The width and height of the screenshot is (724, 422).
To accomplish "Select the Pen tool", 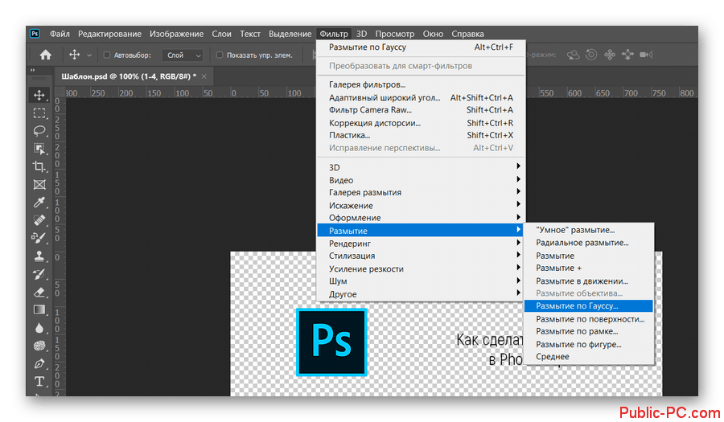I will pos(39,363).
